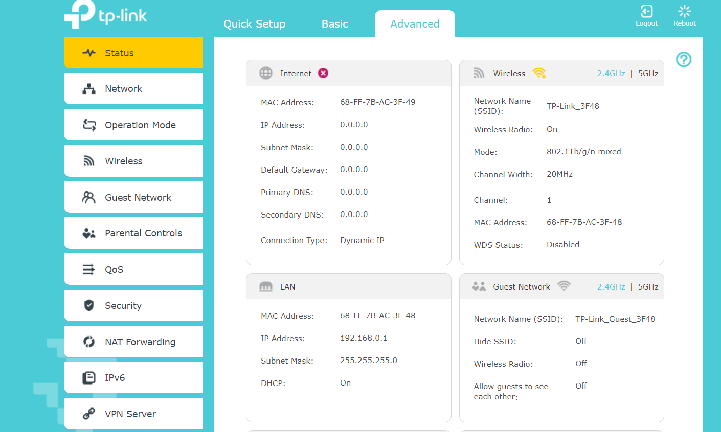Screen dimensions: 721x432
Task: Click the 802.11b/g/n mixed mode value
Action: pos(584,152)
